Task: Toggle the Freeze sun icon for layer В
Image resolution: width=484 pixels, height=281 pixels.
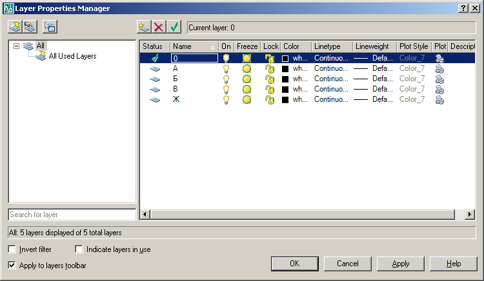Action: pyautogui.click(x=247, y=90)
